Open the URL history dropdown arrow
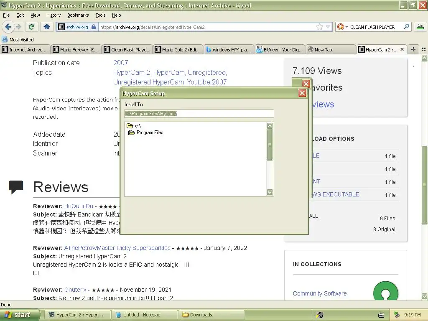 328,27
